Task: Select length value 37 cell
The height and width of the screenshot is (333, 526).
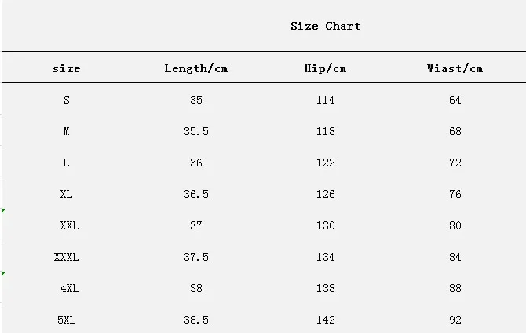Action: point(196,225)
